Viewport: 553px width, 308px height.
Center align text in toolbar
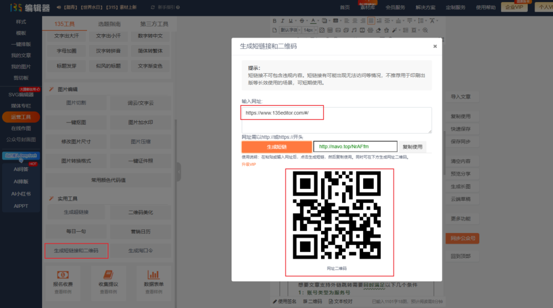pyautogui.click(x=355, y=21)
